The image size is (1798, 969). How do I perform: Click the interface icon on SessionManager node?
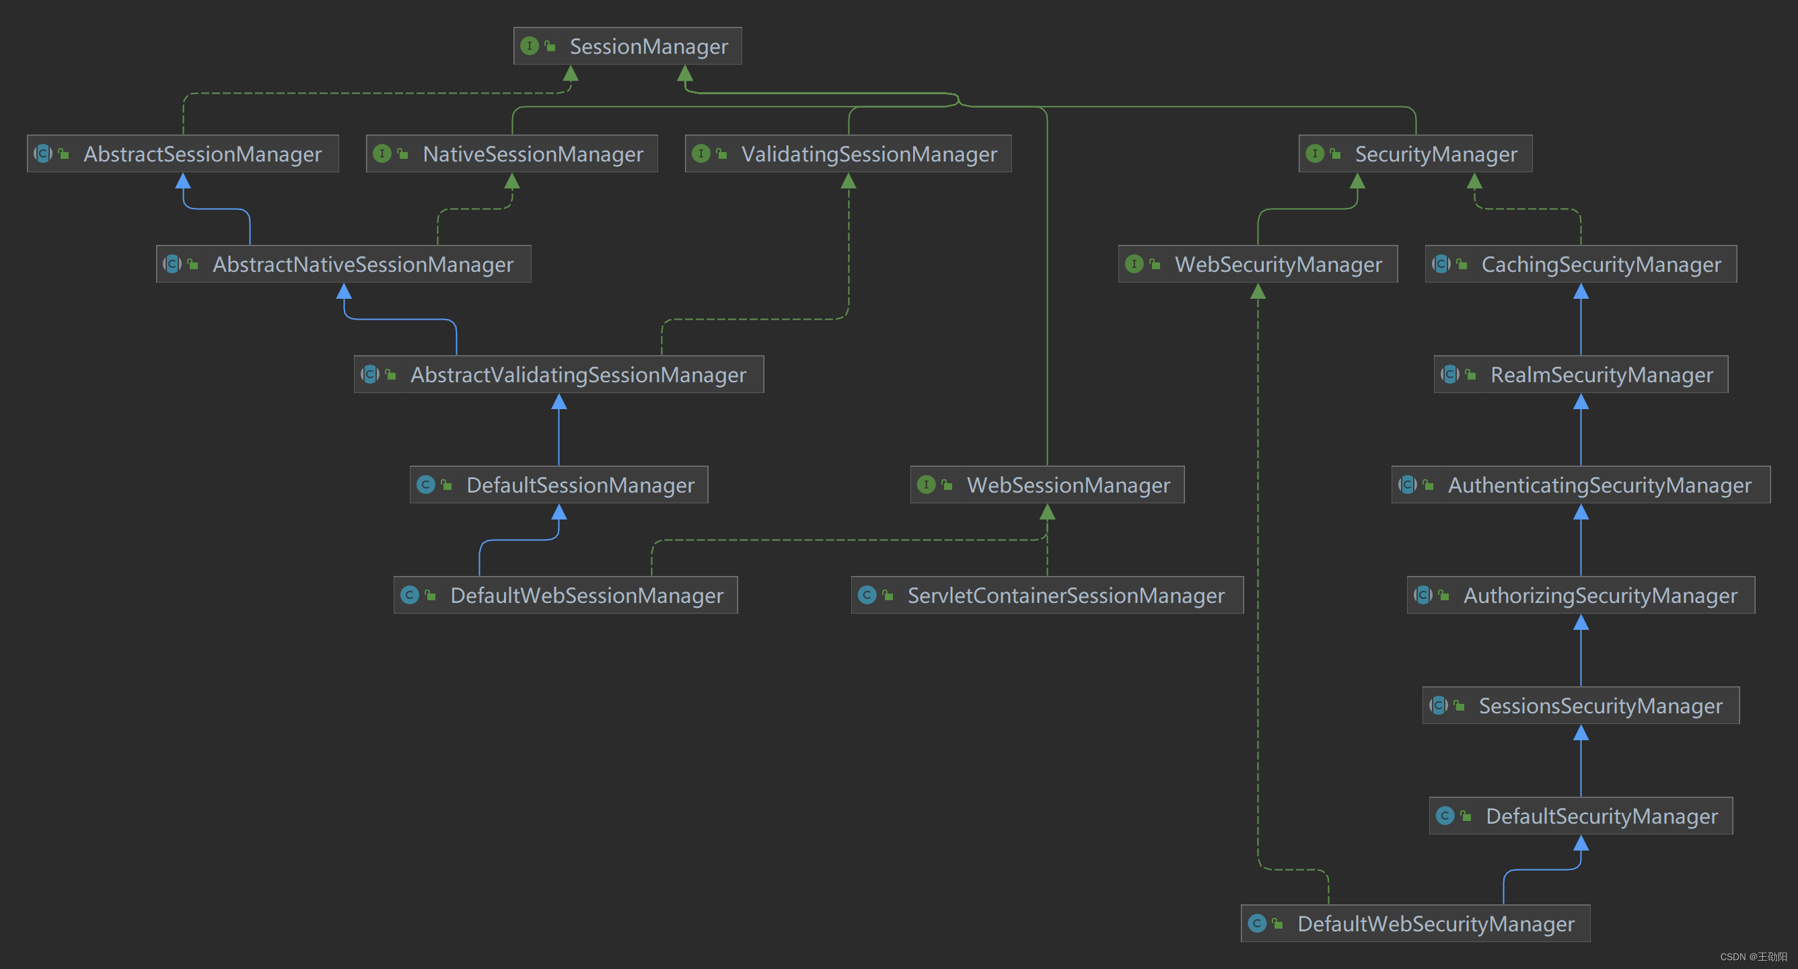pyautogui.click(x=529, y=46)
